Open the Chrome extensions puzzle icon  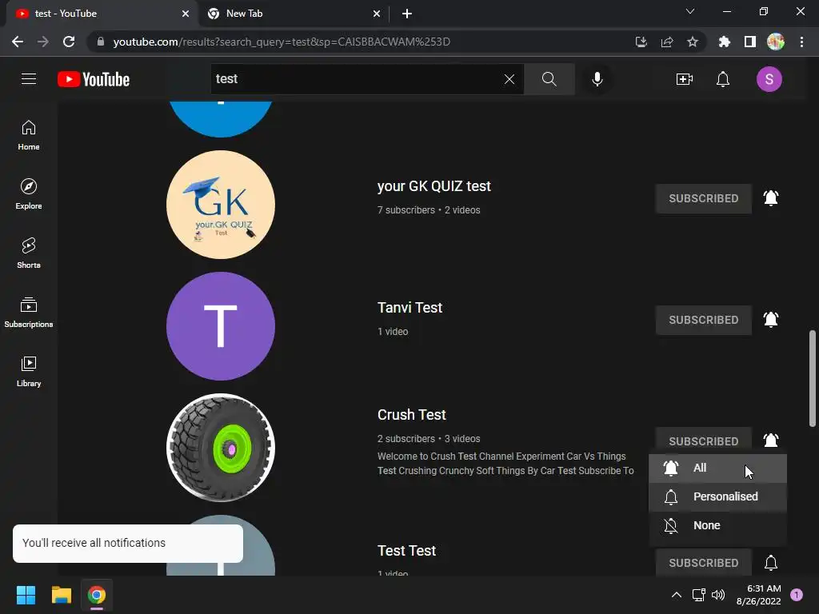point(724,42)
